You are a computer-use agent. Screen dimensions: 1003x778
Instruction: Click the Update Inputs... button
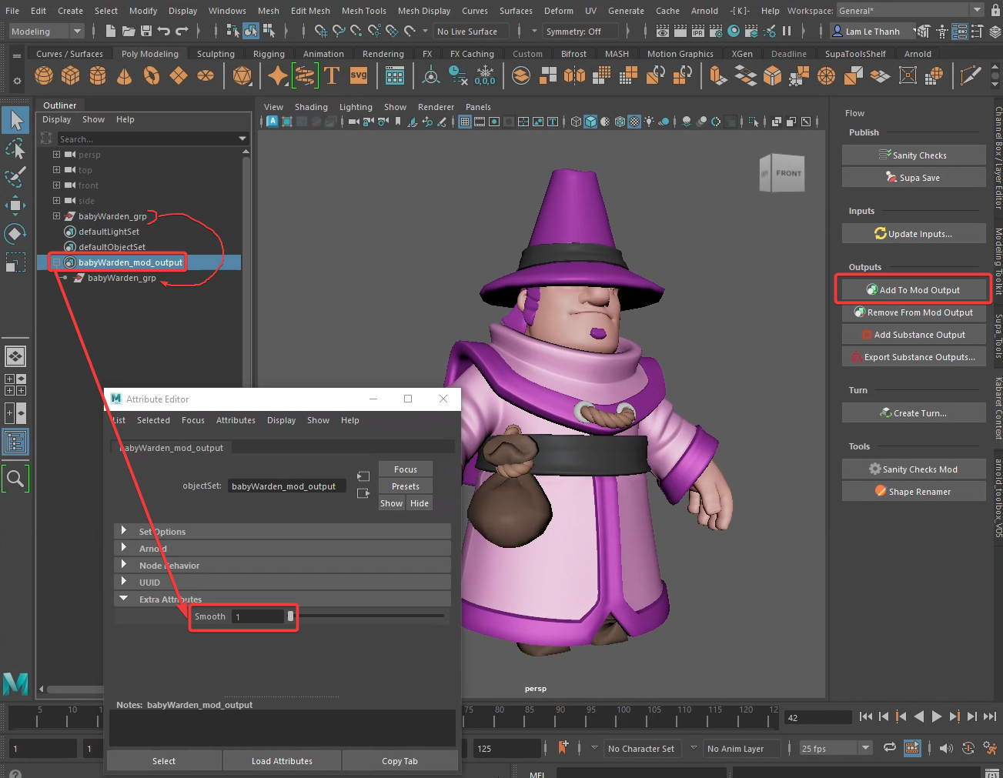pyautogui.click(x=914, y=234)
